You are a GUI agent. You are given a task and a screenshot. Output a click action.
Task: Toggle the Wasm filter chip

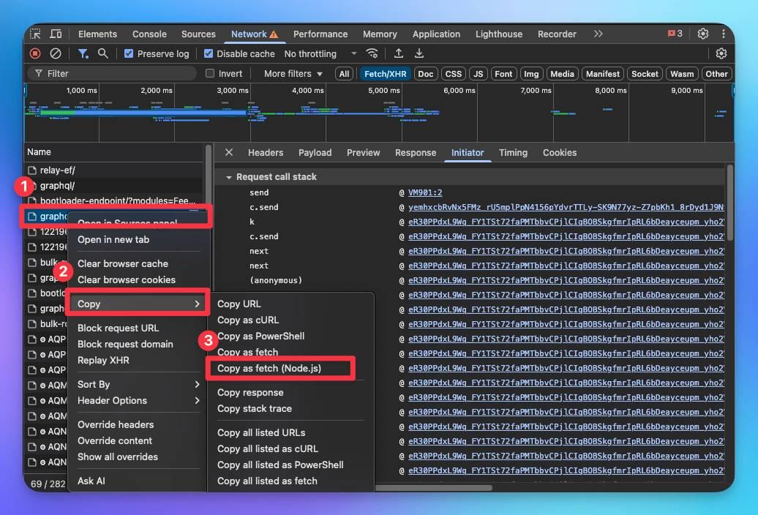[x=682, y=74]
